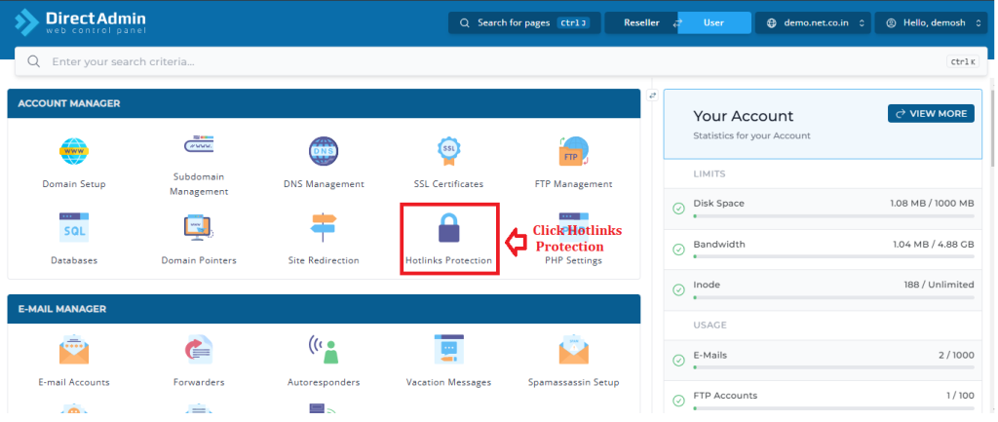Click Your Account heading
The height and width of the screenshot is (422, 998).
click(x=744, y=116)
